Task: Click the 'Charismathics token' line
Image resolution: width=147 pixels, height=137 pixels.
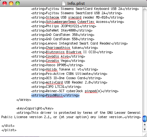Action: [x=65, y=48]
